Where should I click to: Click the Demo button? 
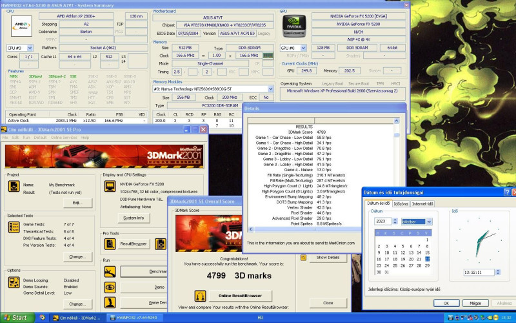[144, 287]
